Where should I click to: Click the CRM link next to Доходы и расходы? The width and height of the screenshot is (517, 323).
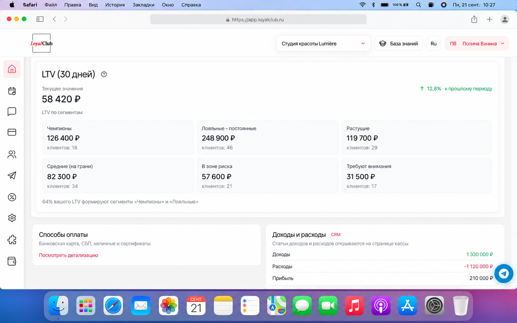(x=336, y=235)
